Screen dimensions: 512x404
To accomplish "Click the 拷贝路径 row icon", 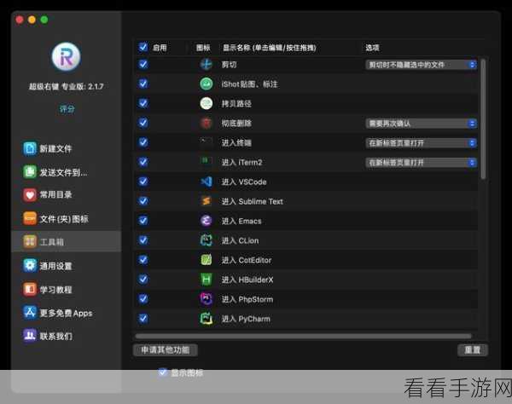I will coord(206,103).
